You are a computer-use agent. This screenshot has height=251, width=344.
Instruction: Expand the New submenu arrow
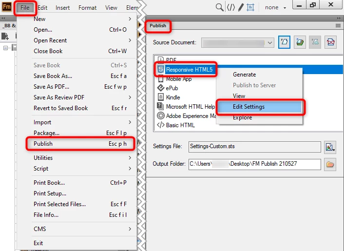tap(130, 19)
